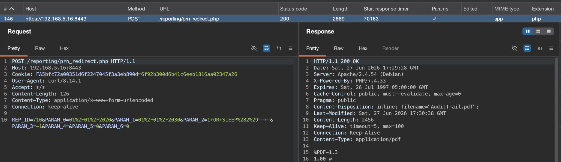This screenshot has width=561, height=162.
Task: Click the User-Agent: curl/8.14.1 line
Action: (46, 81)
